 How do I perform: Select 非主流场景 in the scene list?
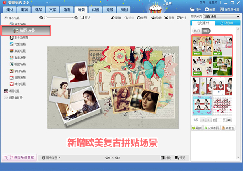point(19,38)
